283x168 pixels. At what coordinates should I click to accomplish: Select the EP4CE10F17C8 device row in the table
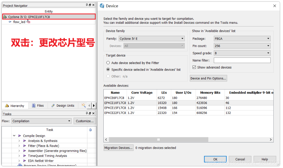[188, 103]
